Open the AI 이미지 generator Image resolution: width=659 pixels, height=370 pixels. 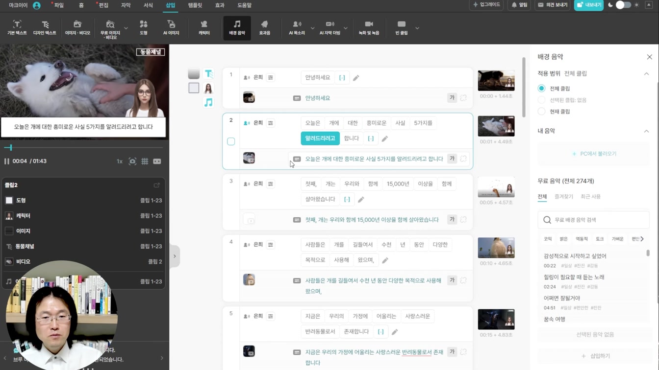(x=171, y=28)
